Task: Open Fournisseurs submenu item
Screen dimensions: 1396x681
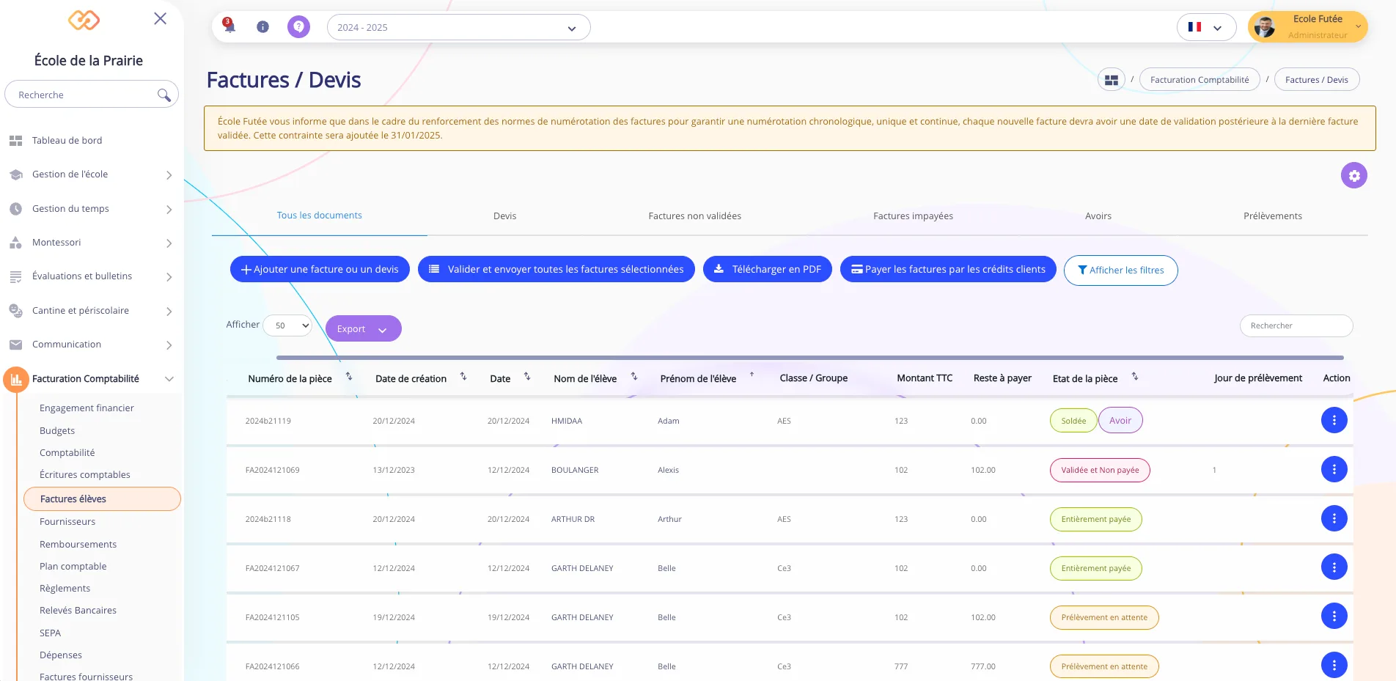Action: coord(67,522)
